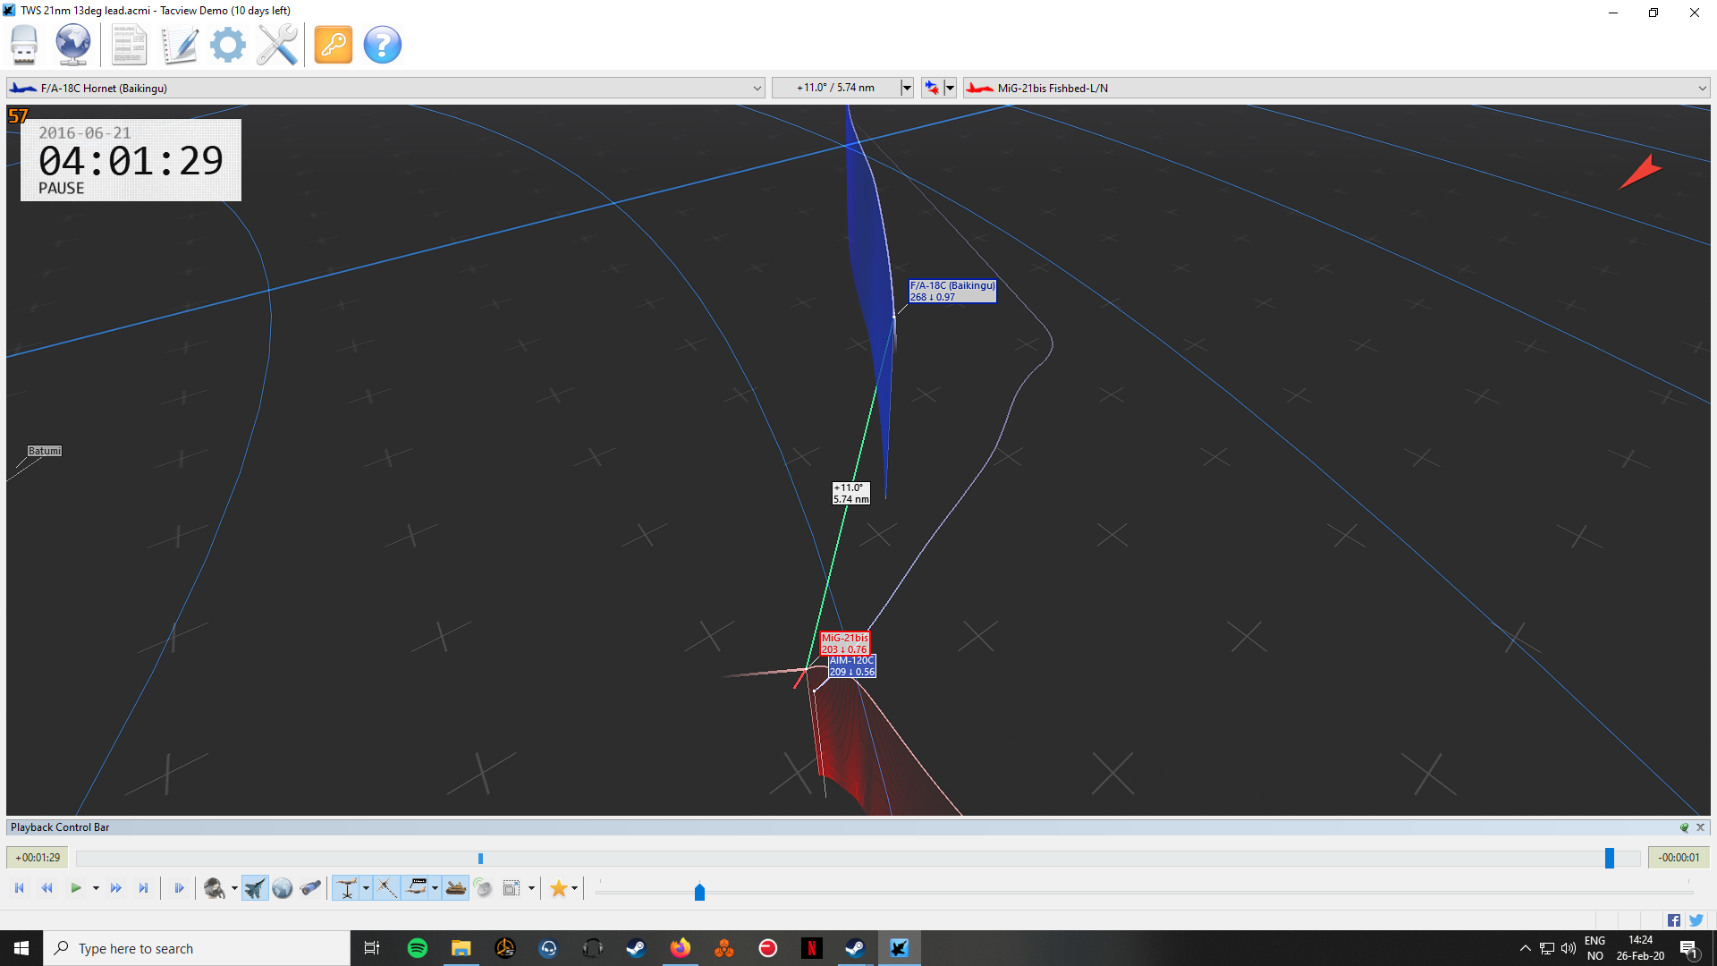The width and height of the screenshot is (1717, 966).
Task: Expand the +11.0° / 5.74 nm dropdown arrow
Action: (906, 88)
